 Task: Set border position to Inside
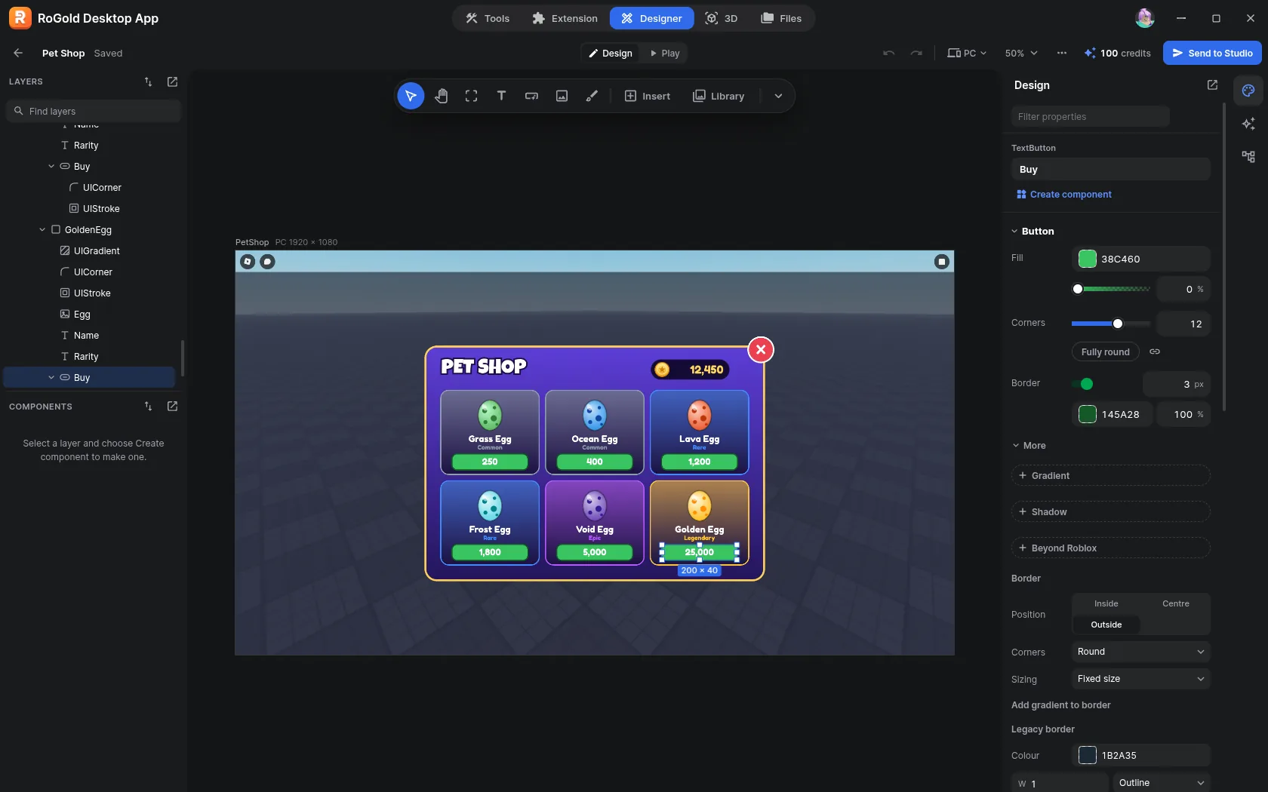click(x=1106, y=603)
